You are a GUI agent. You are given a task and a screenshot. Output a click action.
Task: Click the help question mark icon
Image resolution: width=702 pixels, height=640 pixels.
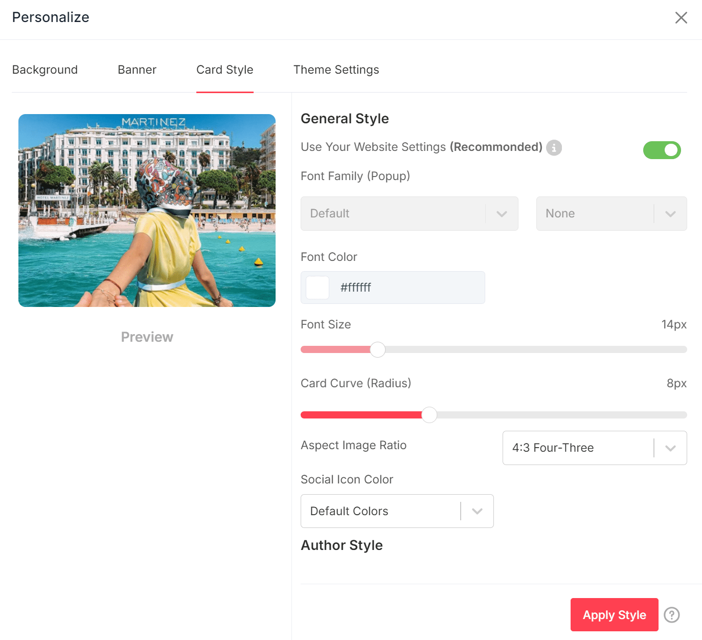click(x=671, y=614)
